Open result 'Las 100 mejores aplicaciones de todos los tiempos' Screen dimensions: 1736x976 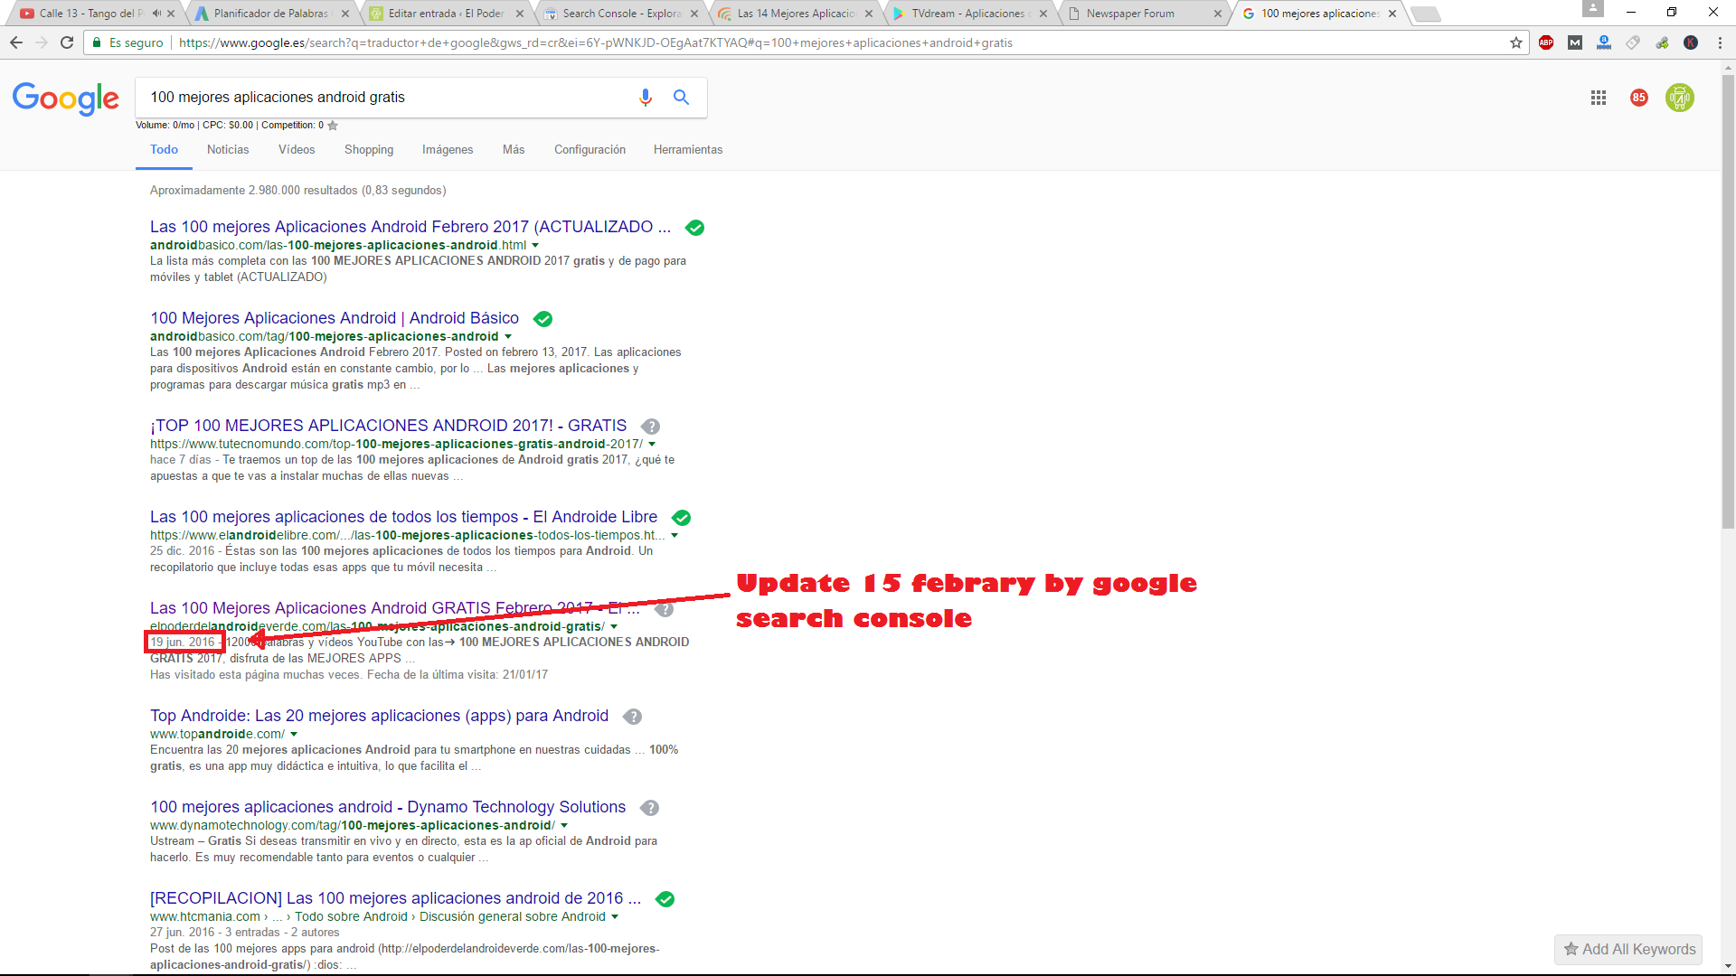404,517
